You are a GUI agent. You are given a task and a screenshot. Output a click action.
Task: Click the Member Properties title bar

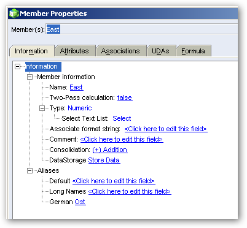click(123, 13)
